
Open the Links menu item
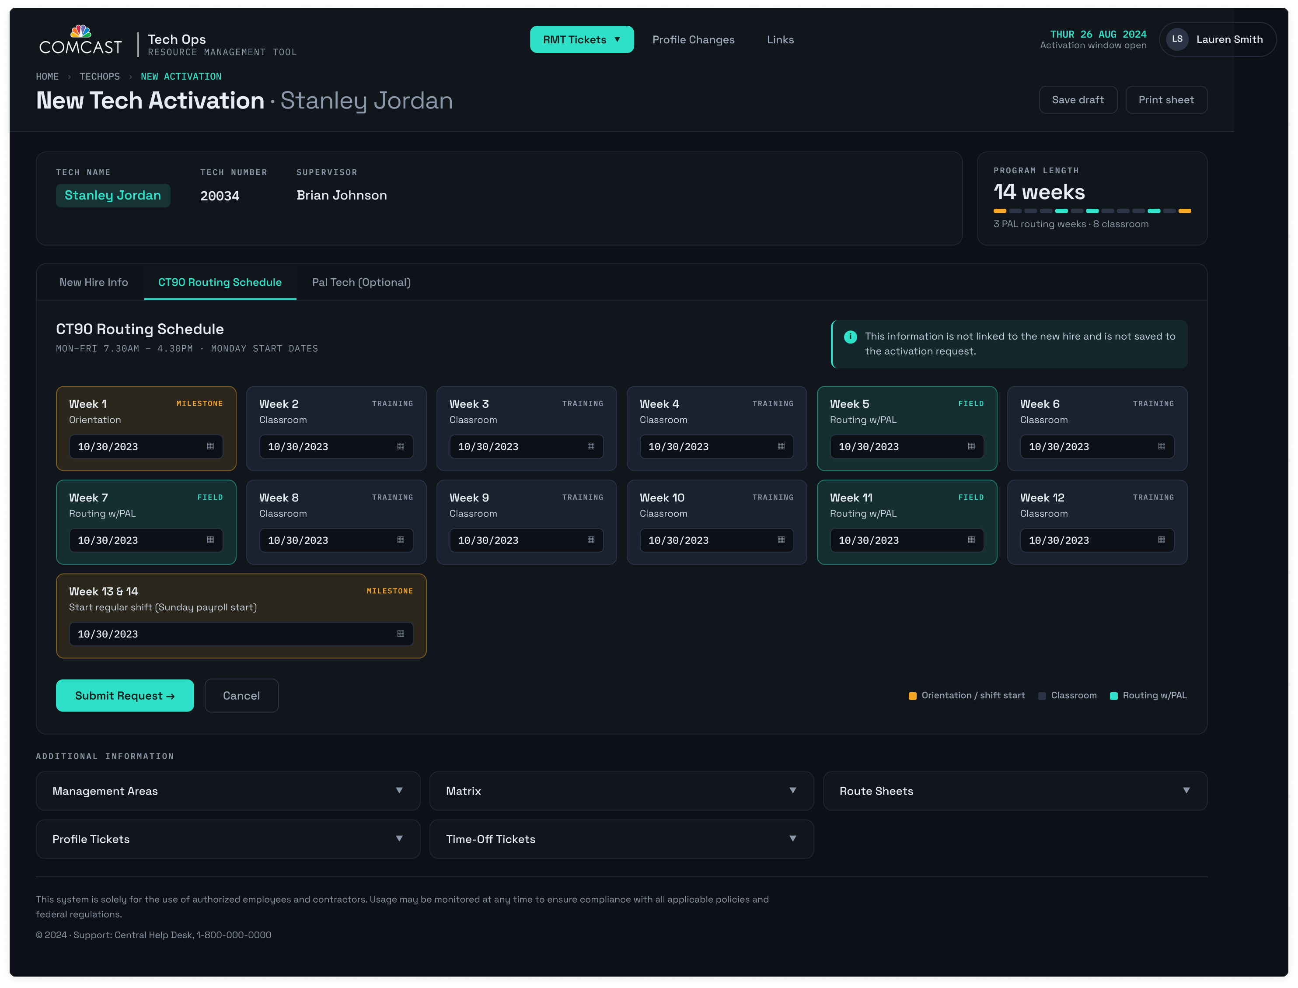780,39
